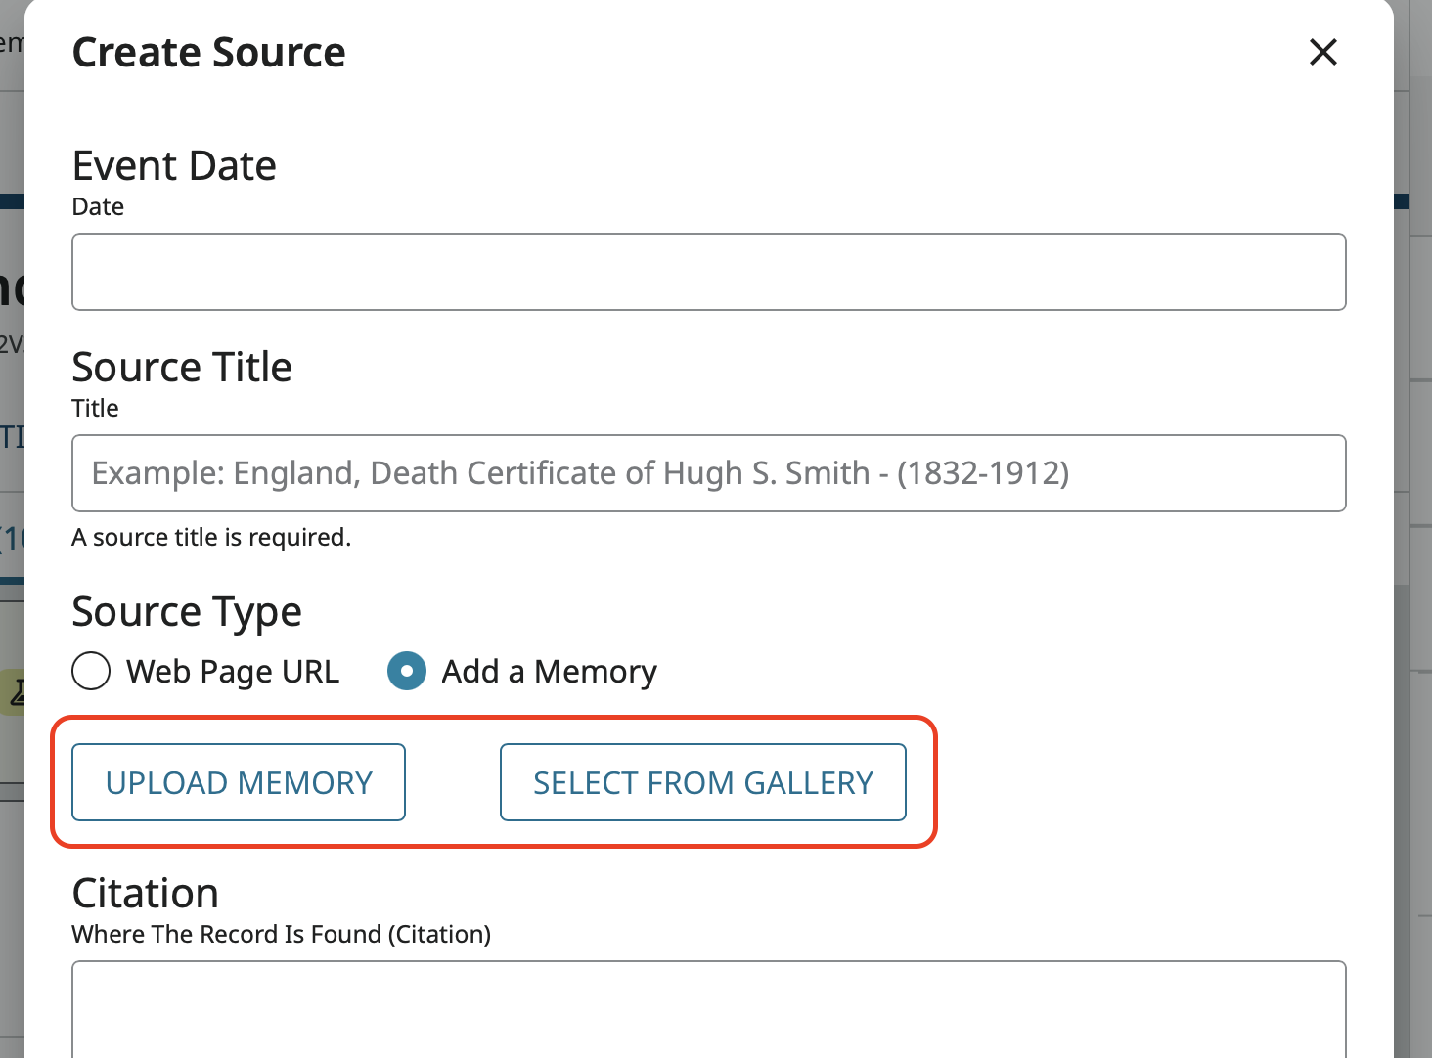The image size is (1432, 1058).
Task: Click the Event Date section heading
Action: [174, 166]
